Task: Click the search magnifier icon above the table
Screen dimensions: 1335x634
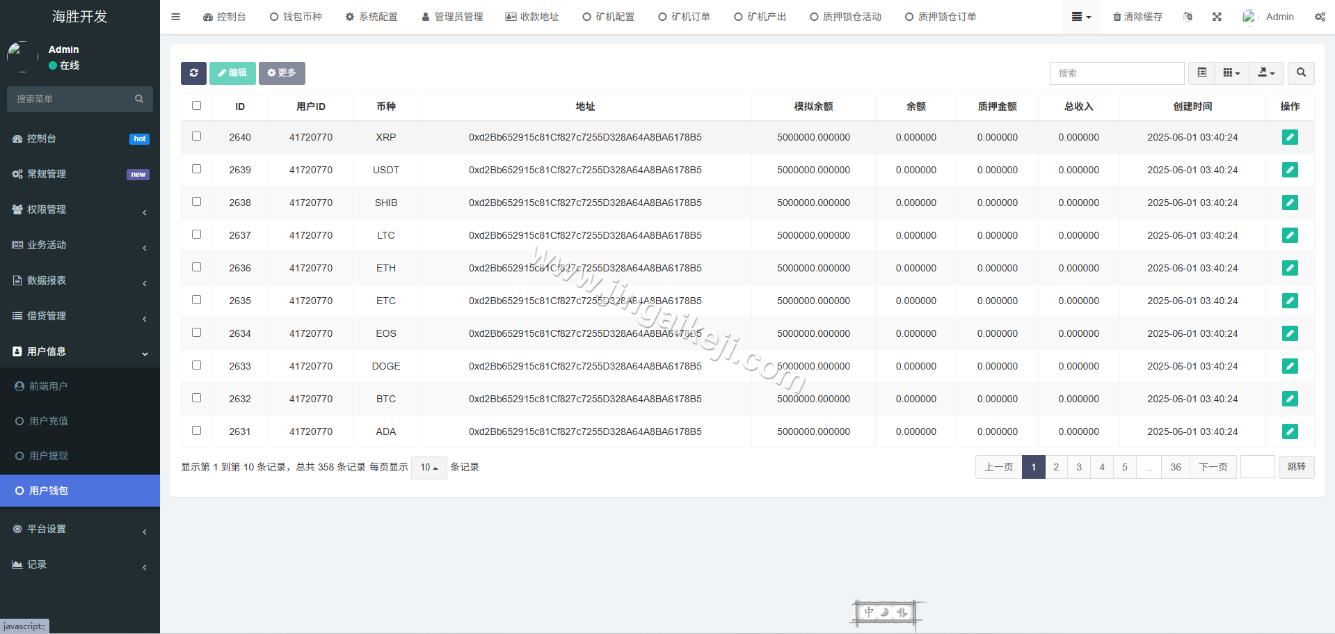Action: click(x=1300, y=73)
